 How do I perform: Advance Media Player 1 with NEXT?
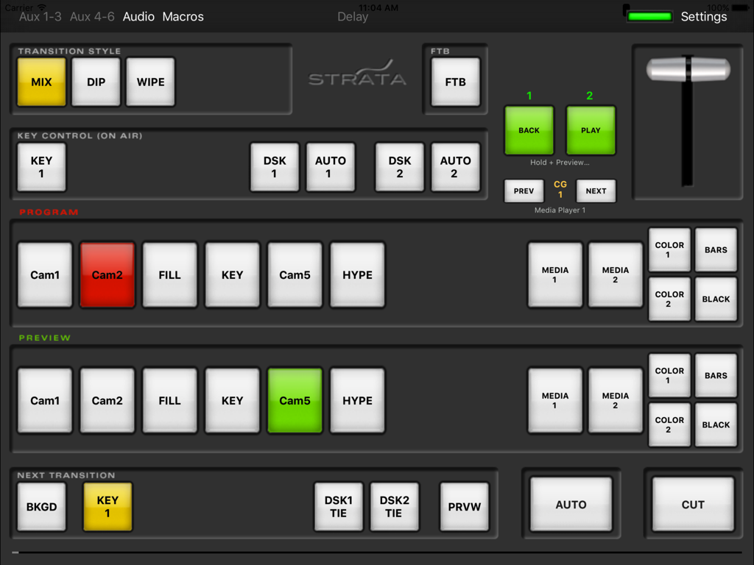pyautogui.click(x=596, y=191)
